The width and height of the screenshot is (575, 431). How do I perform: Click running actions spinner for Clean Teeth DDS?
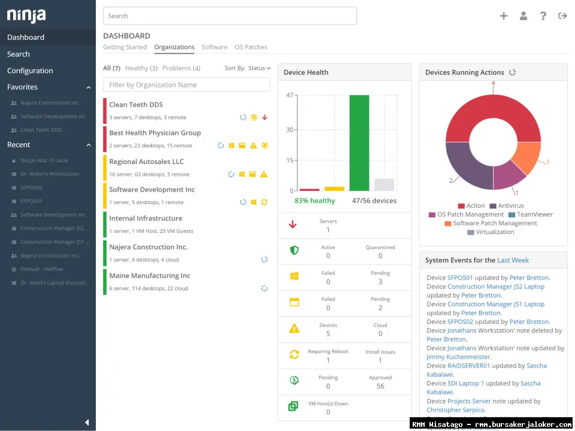(243, 117)
